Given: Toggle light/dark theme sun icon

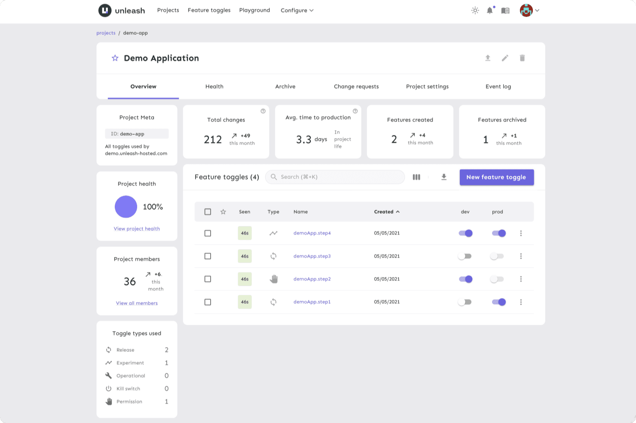Looking at the screenshot, I should (475, 10).
